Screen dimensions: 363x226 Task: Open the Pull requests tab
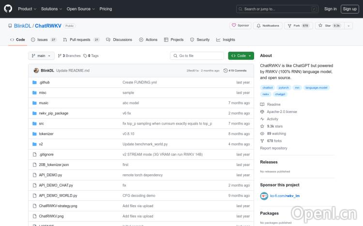[80, 40]
